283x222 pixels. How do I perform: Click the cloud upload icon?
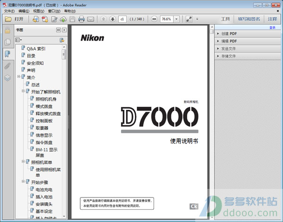pos(63,19)
